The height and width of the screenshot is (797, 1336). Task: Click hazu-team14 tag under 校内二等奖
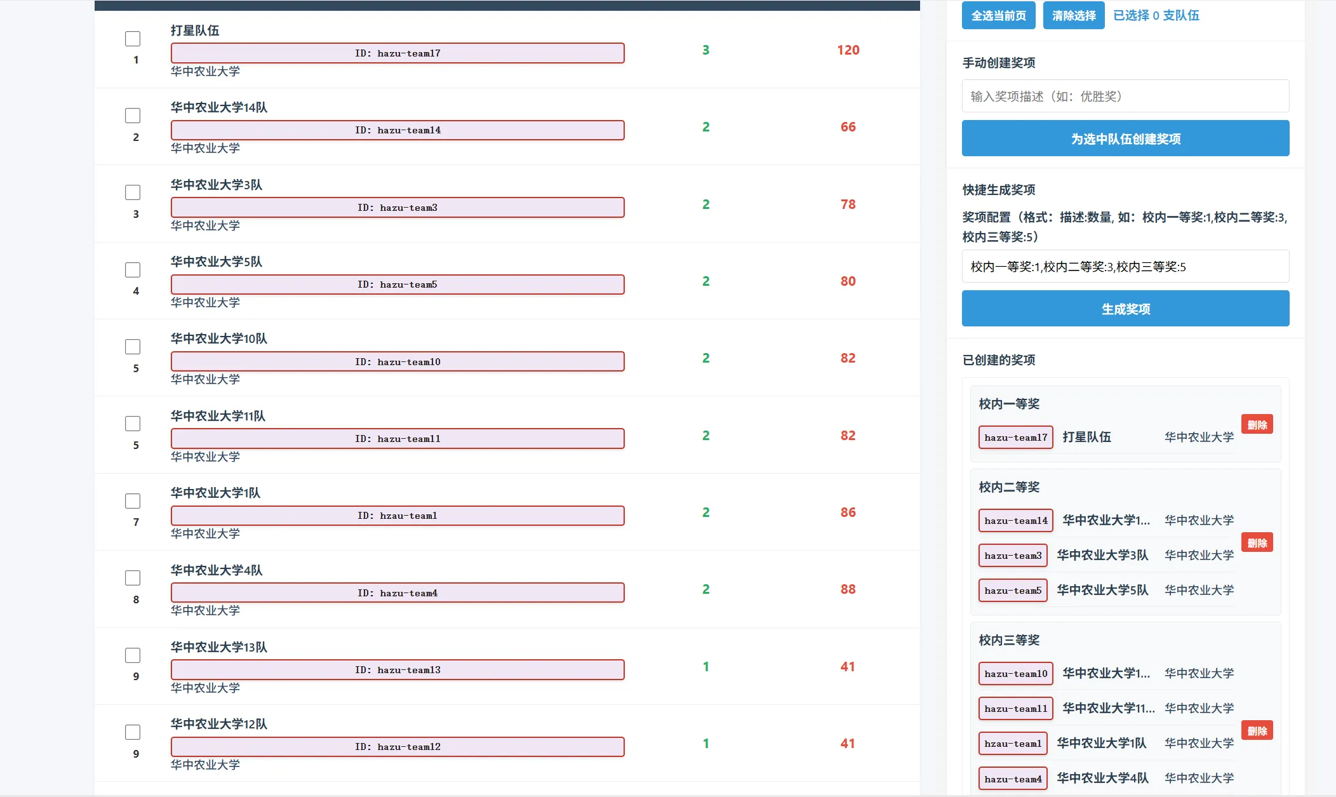tap(1015, 521)
